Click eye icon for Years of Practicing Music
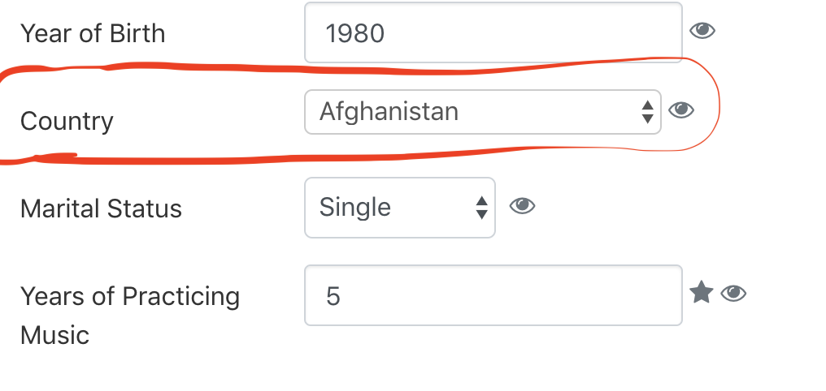The image size is (826, 391). tap(733, 294)
